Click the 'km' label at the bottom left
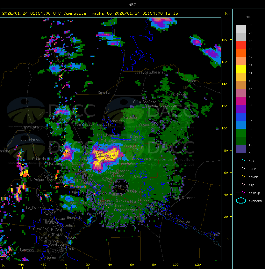The height and width of the screenshot is (269, 265). coord(5,265)
